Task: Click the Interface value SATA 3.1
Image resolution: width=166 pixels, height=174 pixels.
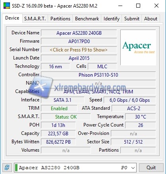Action: [x=62, y=100]
